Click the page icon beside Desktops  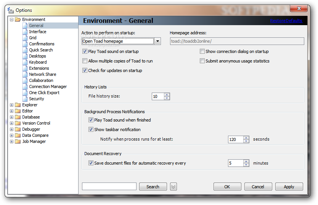click(25, 56)
